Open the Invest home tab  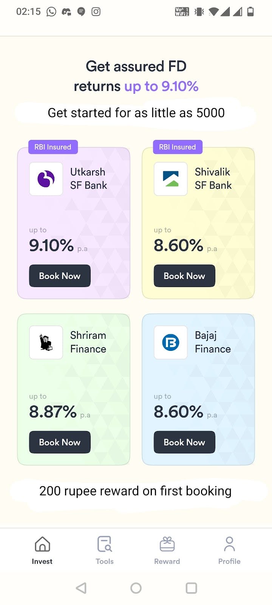(x=42, y=550)
